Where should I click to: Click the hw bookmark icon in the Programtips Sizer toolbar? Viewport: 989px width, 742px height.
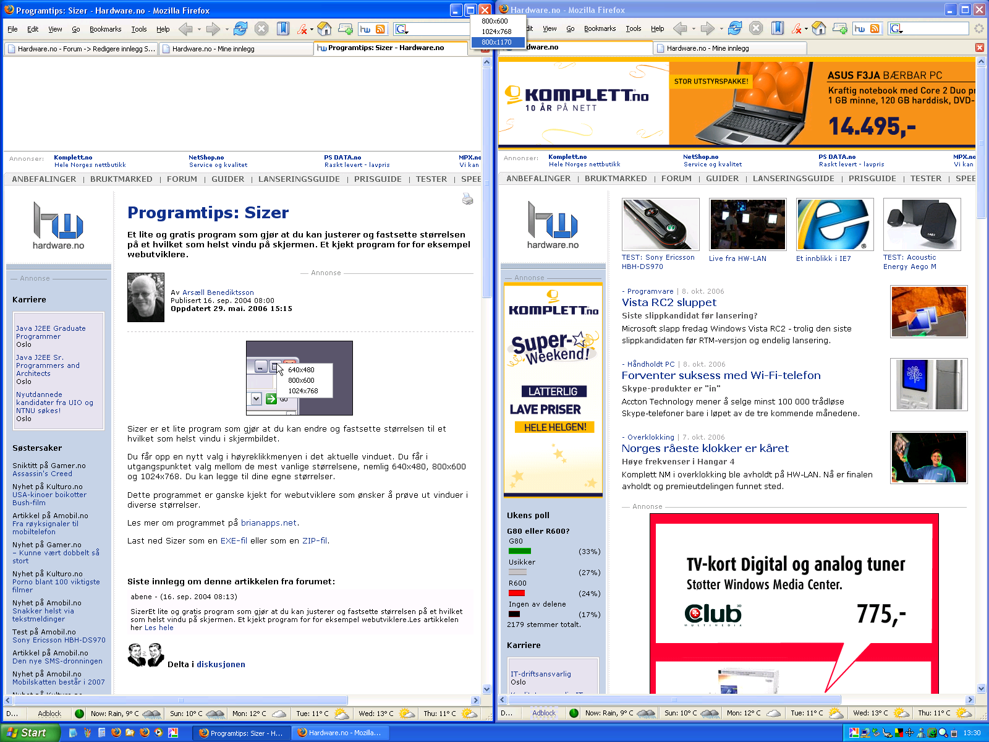tap(365, 28)
